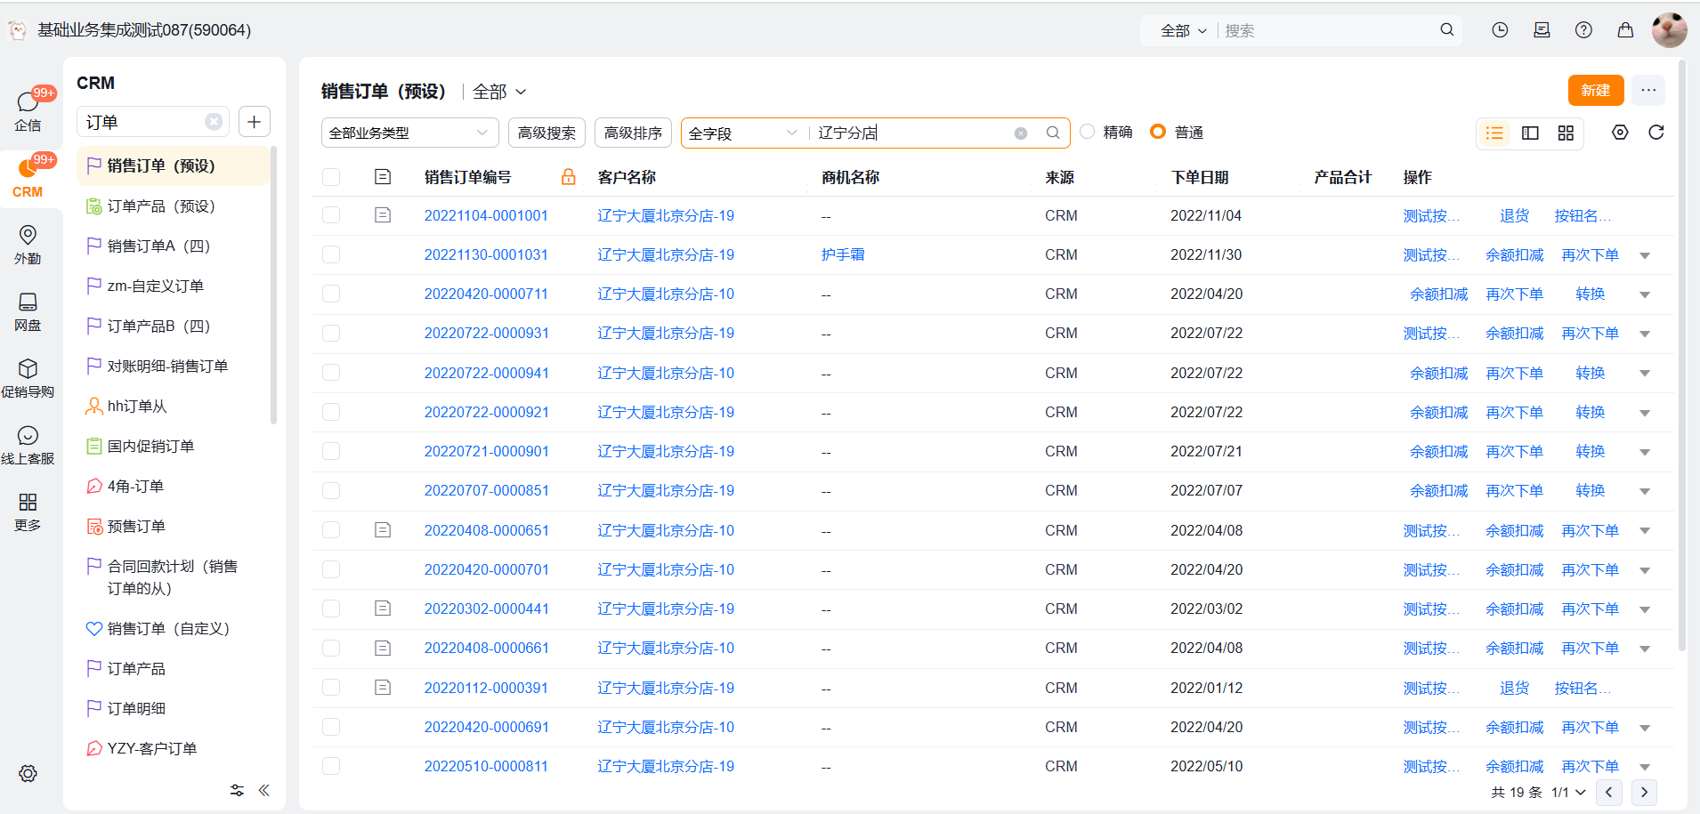
Task: Collapse the CRM sidebar with double-chevron icon
Action: click(x=264, y=790)
